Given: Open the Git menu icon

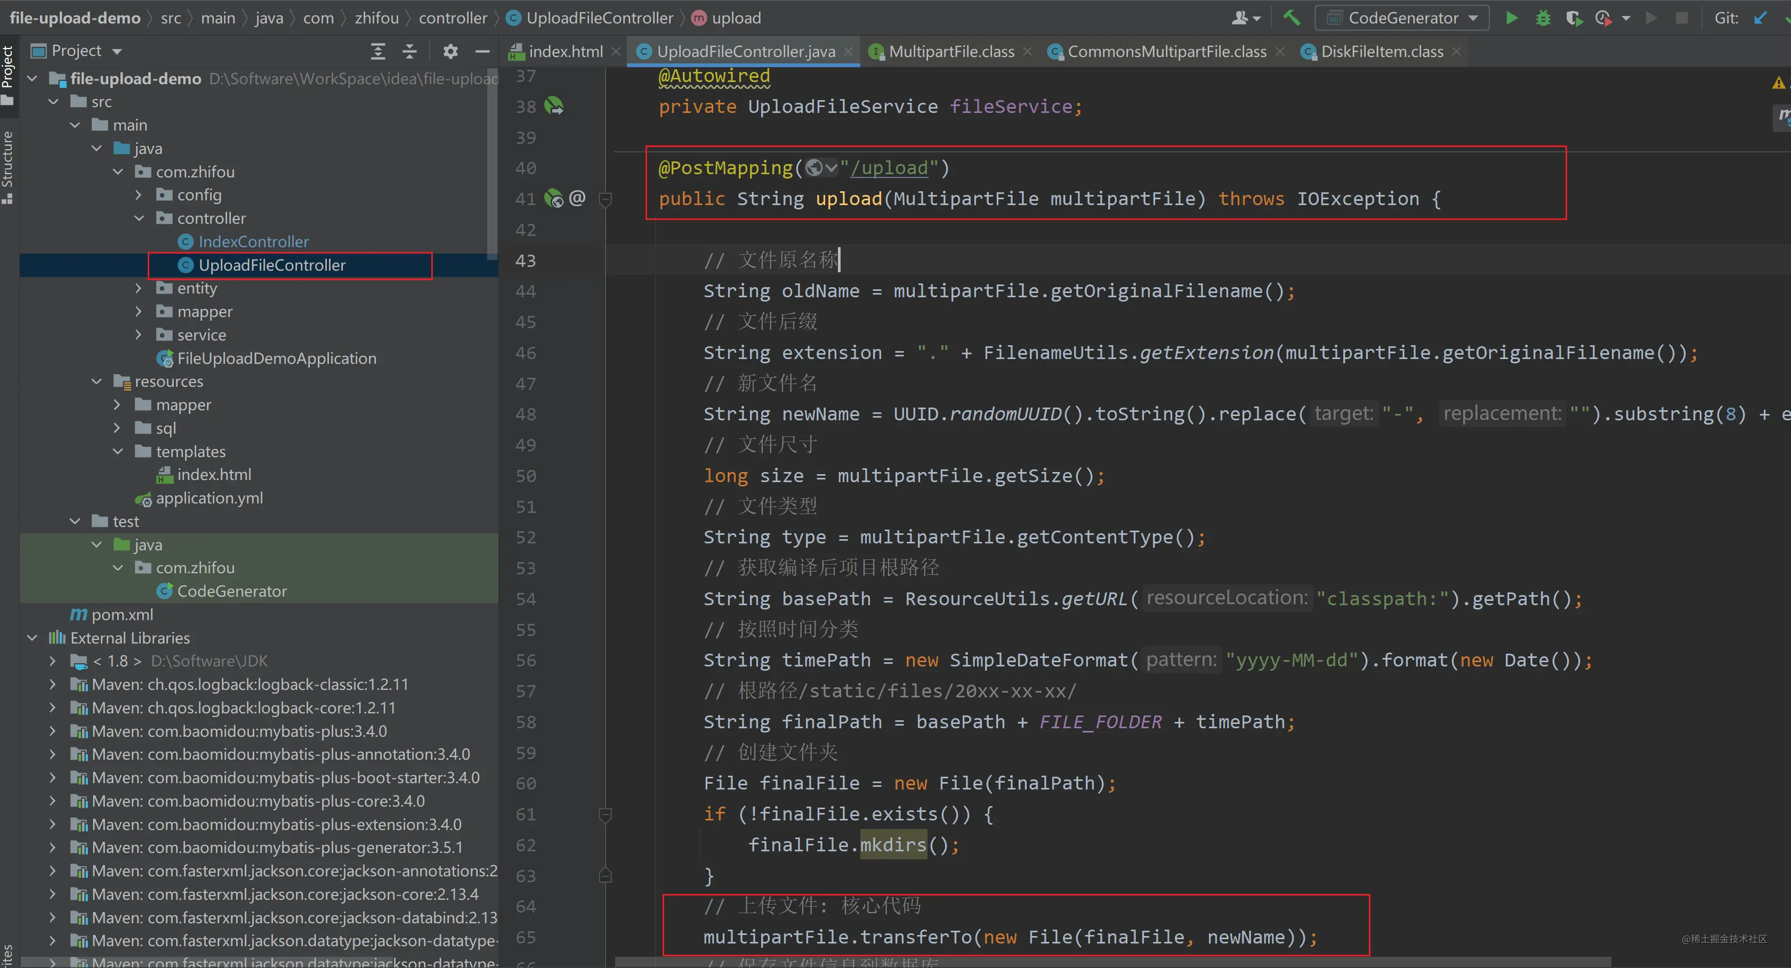Looking at the screenshot, I should point(1727,18).
